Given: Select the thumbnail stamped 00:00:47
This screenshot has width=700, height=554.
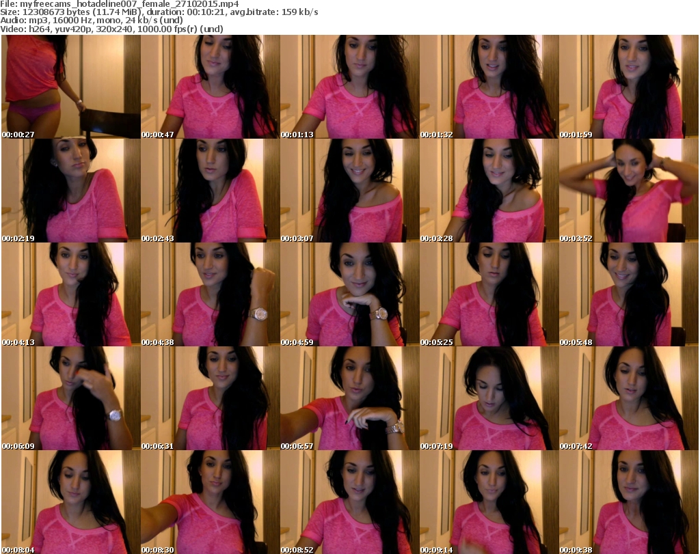Looking at the screenshot, I should pos(211,87).
